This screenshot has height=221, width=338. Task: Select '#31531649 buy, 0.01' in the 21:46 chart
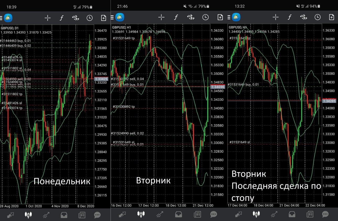127,85
